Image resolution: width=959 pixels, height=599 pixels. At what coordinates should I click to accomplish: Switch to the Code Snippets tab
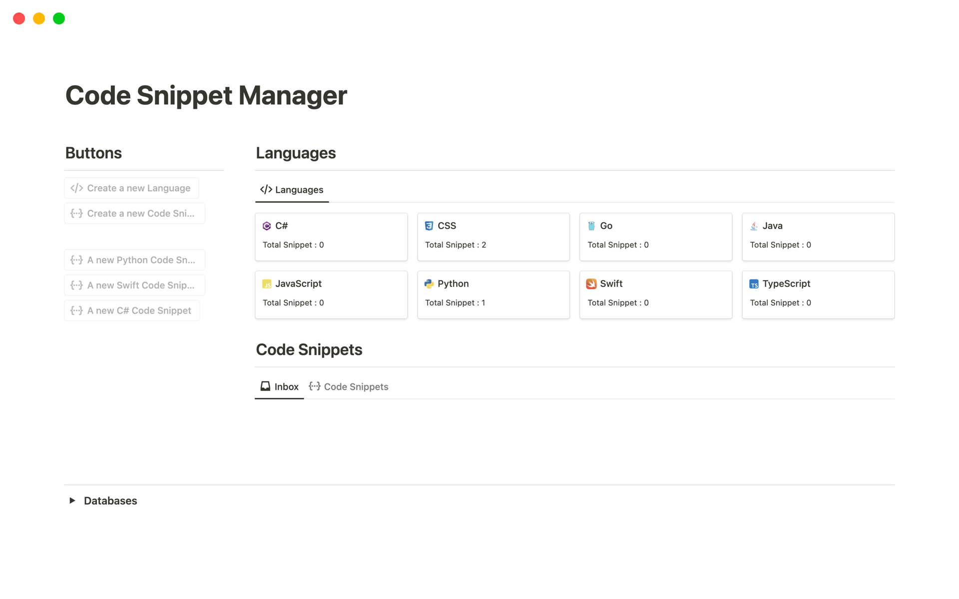(x=349, y=387)
